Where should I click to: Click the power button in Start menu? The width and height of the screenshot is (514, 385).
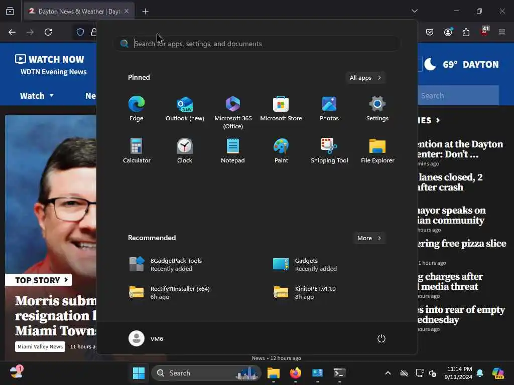[x=381, y=338]
